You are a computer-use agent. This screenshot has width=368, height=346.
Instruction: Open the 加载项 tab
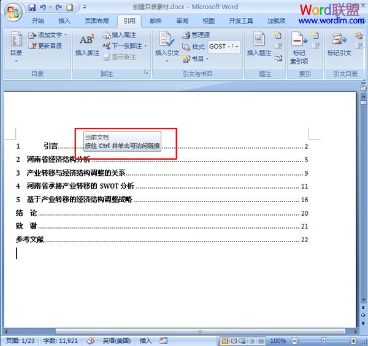277,21
